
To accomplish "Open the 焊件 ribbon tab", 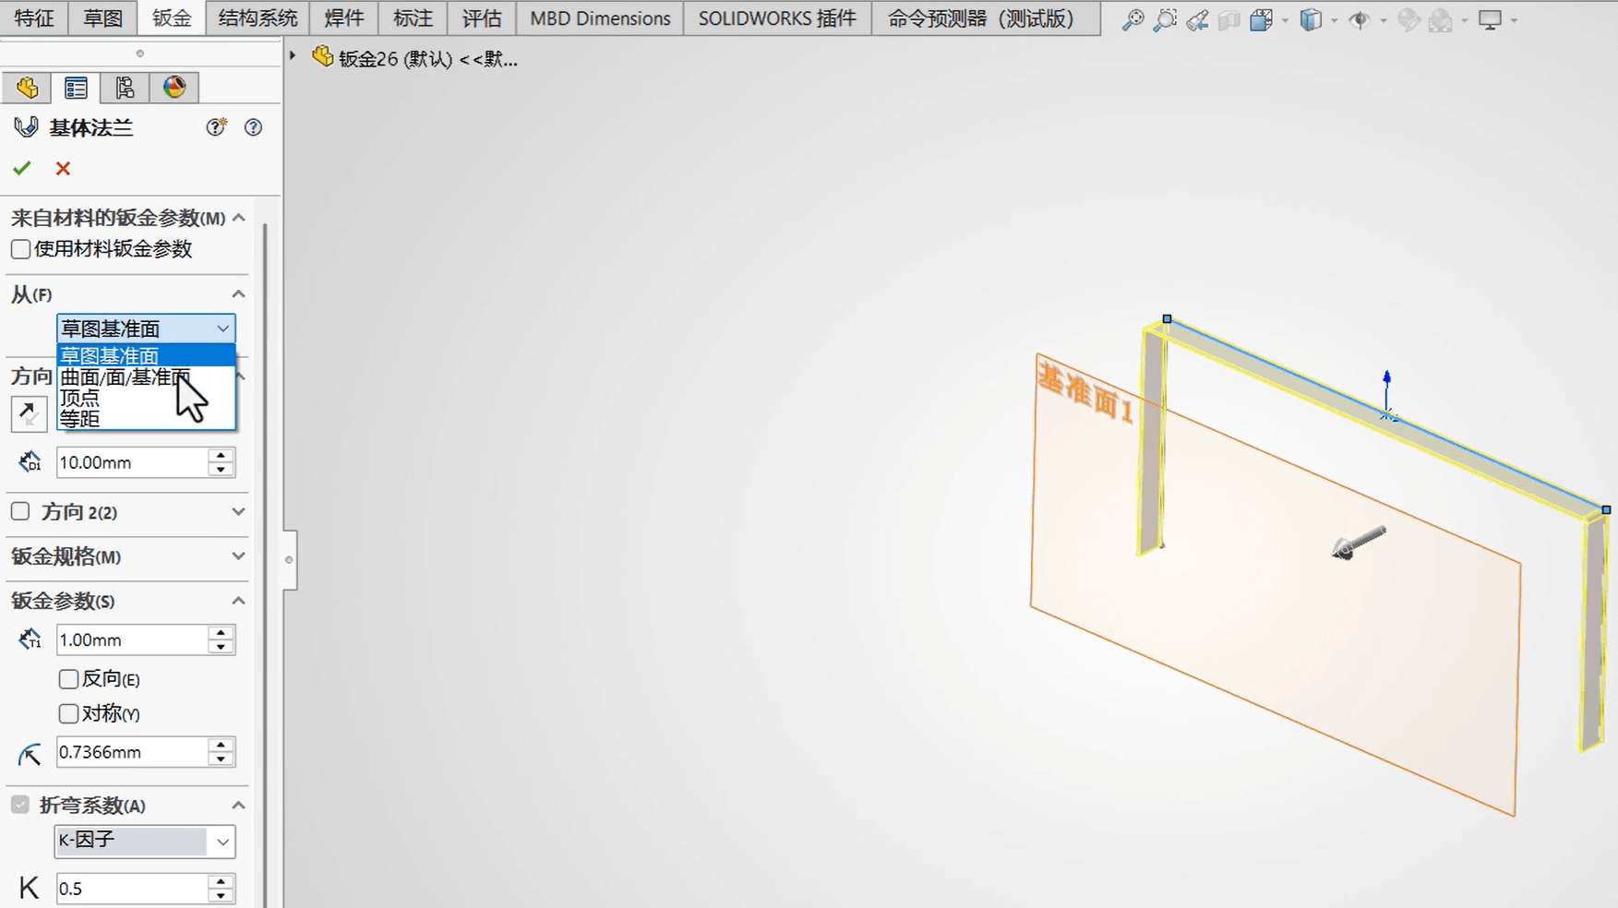I will tap(343, 18).
